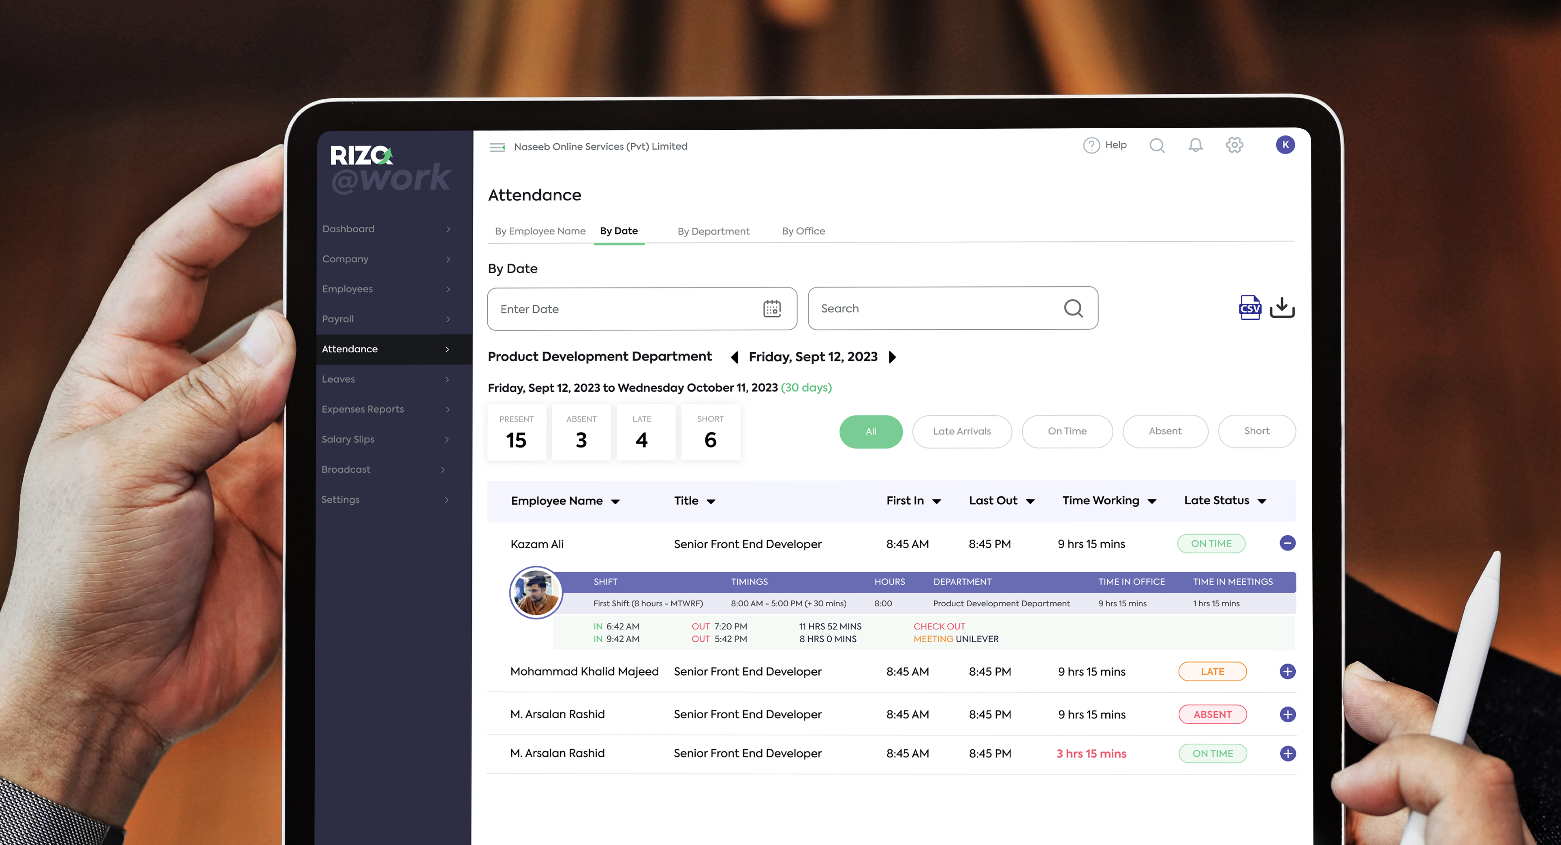Image resolution: width=1561 pixels, height=845 pixels.
Task: Select the All filter pill
Action: [871, 432]
